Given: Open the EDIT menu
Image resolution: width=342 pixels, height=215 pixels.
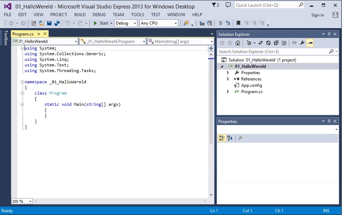Looking at the screenshot, I should click(23, 15).
